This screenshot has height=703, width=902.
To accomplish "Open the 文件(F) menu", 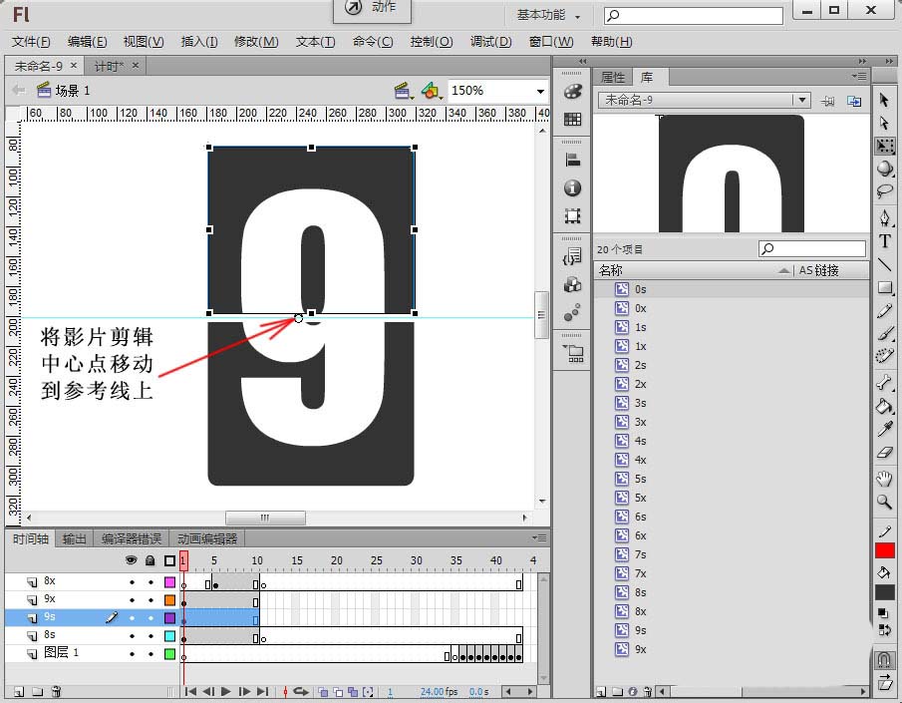I will (x=31, y=42).
